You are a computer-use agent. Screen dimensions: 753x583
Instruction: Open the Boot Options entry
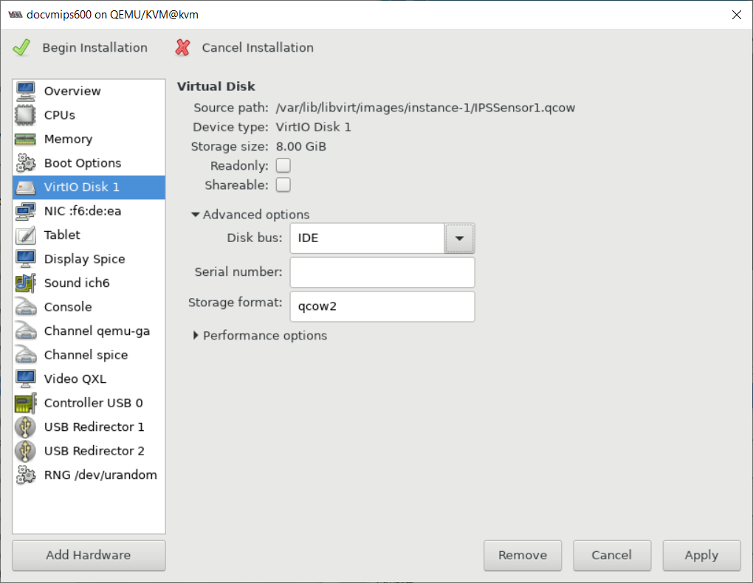(89, 163)
